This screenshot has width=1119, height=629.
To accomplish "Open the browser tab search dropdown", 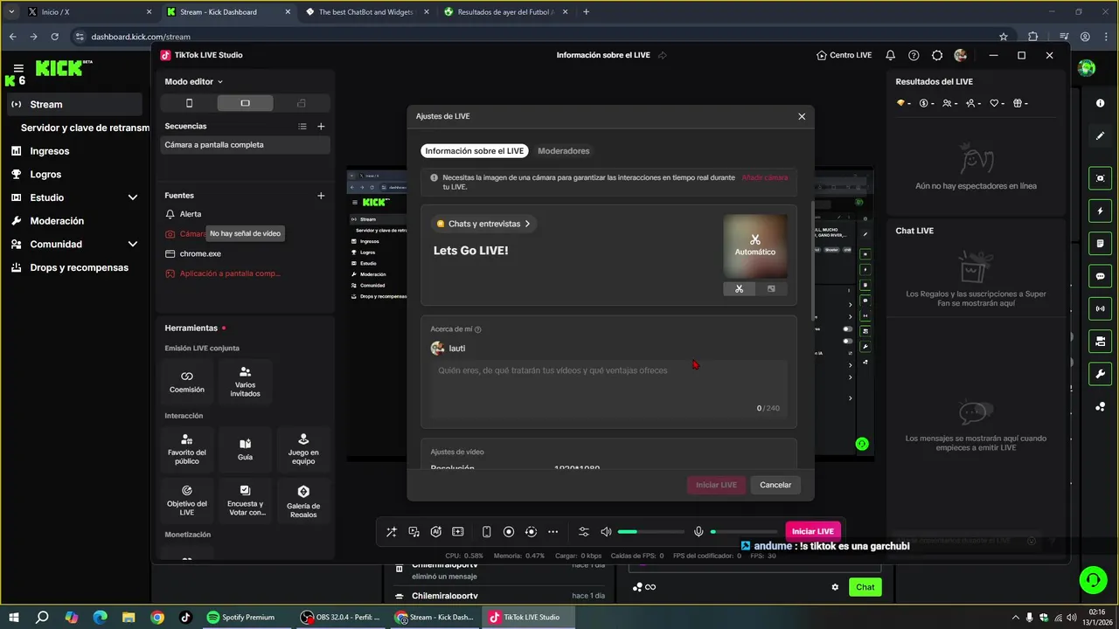I will click(11, 12).
